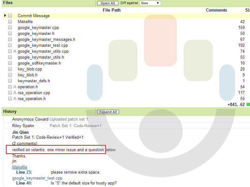This screenshot has width=250, height=187.
Task: Click the Comments column header
Action: (x=216, y=10)
